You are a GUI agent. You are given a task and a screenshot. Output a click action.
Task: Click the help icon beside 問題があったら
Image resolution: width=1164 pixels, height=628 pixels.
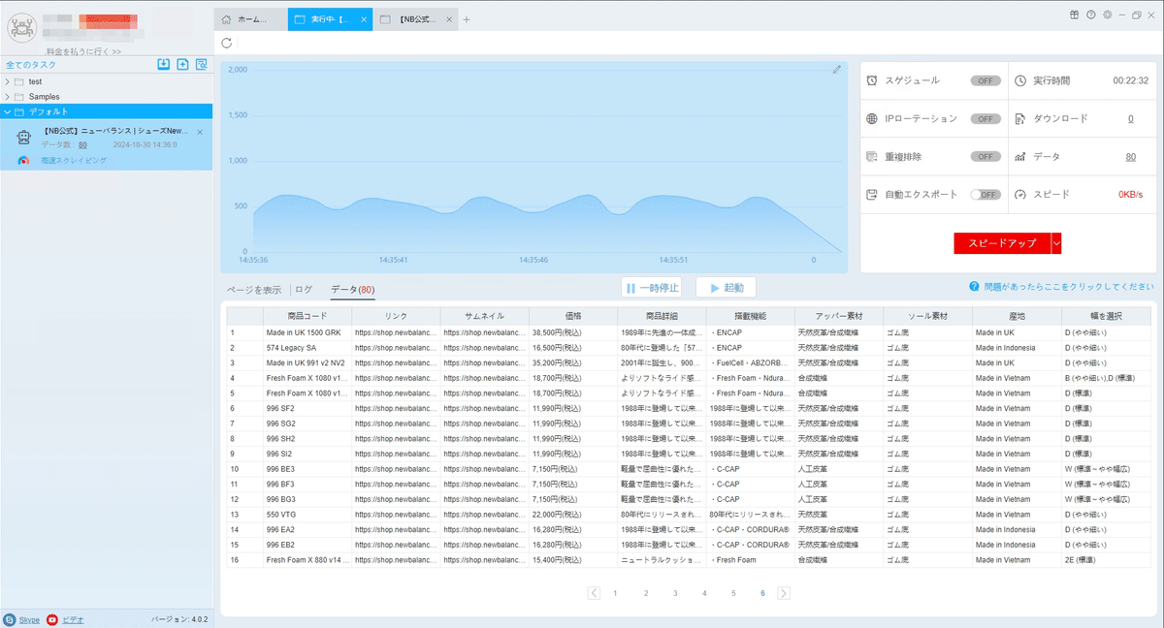coord(973,287)
